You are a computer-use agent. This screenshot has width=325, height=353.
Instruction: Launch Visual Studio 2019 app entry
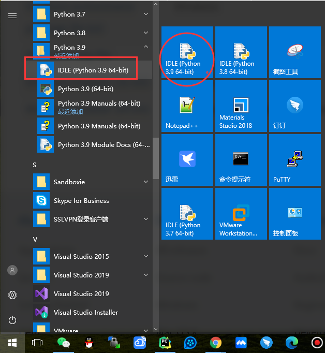point(93,294)
